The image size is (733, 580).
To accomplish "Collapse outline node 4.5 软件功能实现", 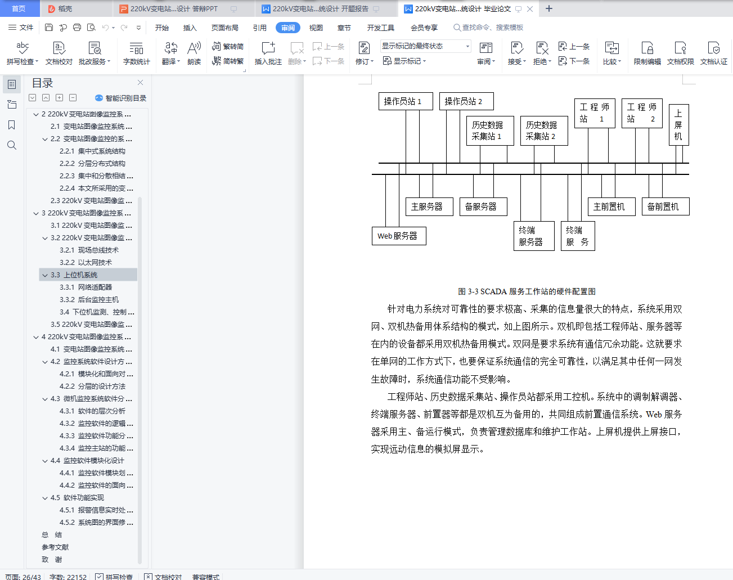I will (45, 498).
